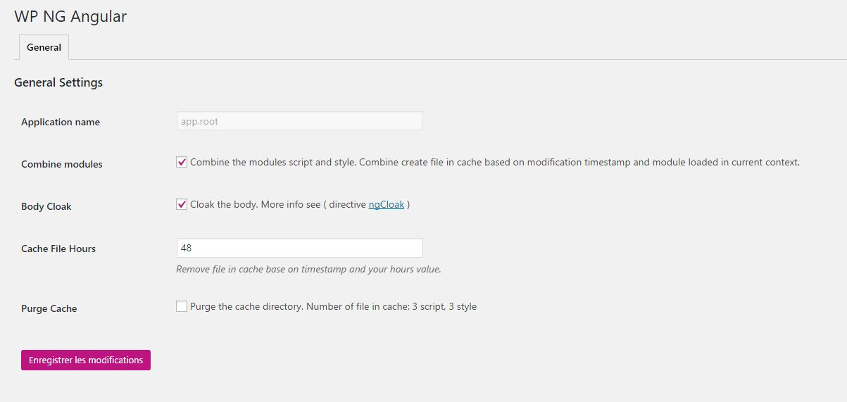Focus the Cache File Hours input
The image size is (847, 402).
[x=299, y=248]
